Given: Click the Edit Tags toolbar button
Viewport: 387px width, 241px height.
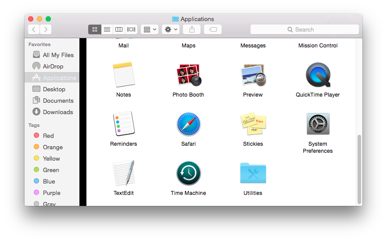Looking at the screenshot, I should click(213, 29).
